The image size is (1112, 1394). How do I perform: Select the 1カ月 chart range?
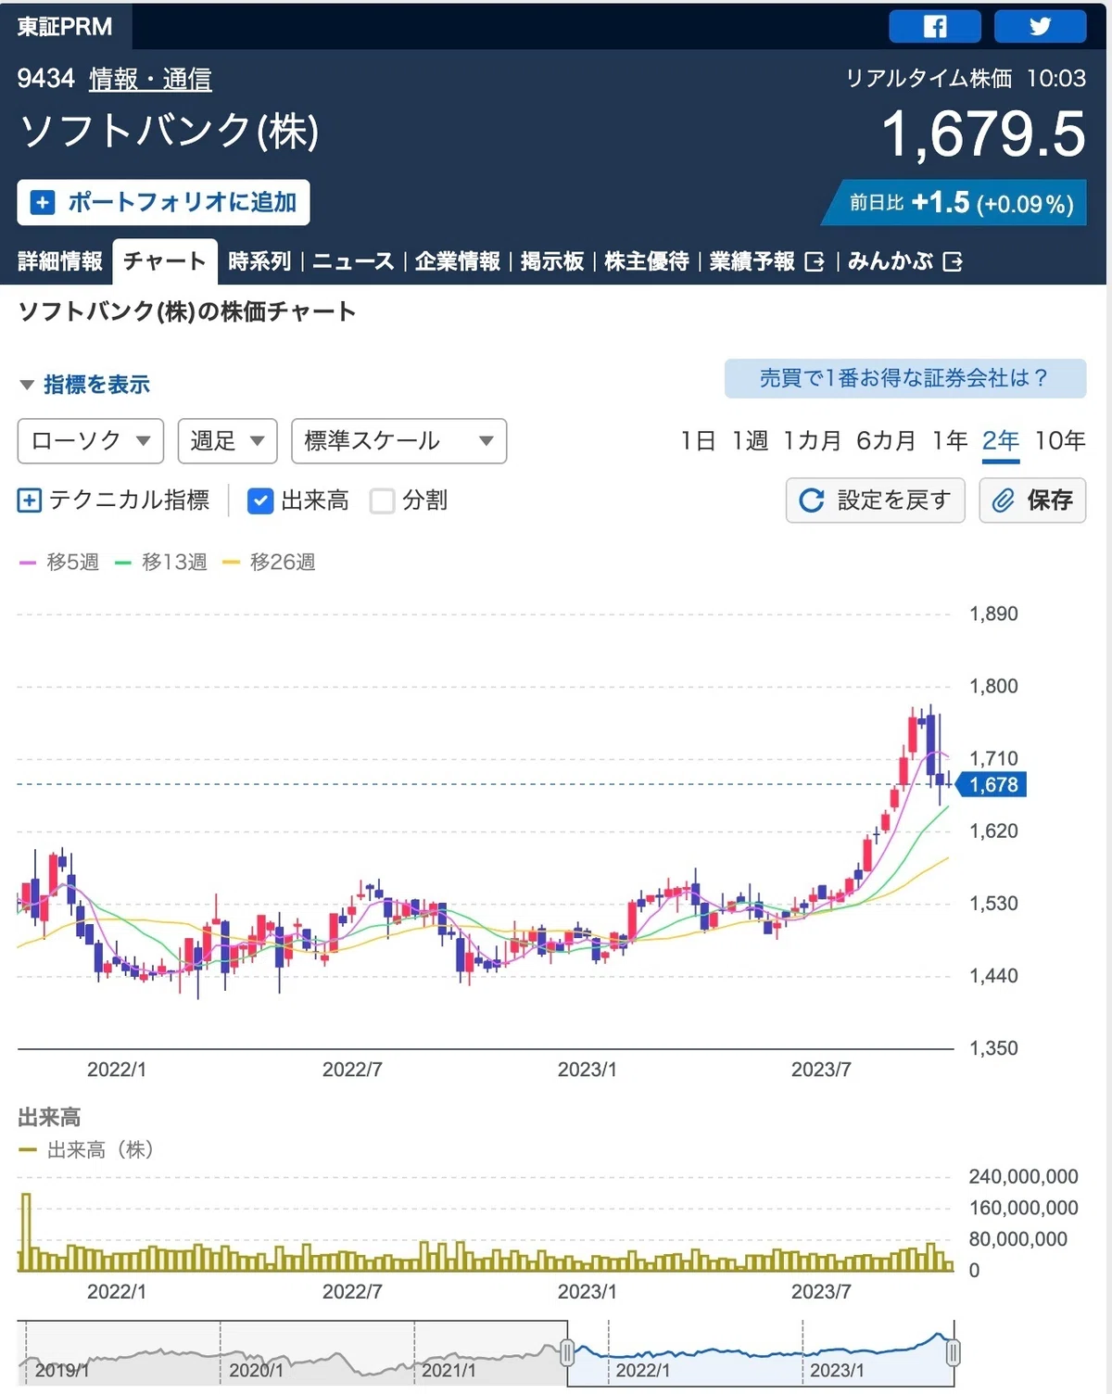(x=812, y=441)
